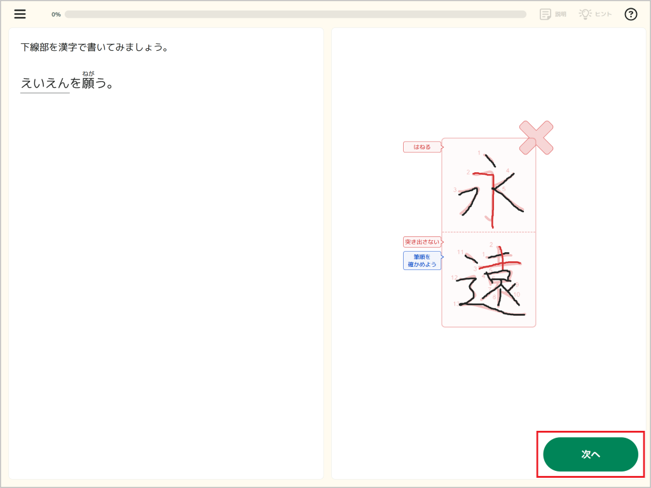
Task: Open the 筆順を確かめよう stroke order tip
Action: pos(422,261)
